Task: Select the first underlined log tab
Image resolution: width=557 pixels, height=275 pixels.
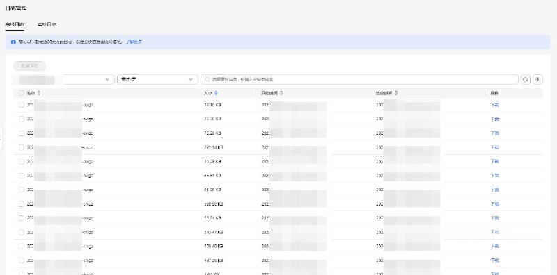Action: (15, 25)
